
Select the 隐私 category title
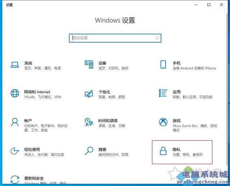[176, 149]
